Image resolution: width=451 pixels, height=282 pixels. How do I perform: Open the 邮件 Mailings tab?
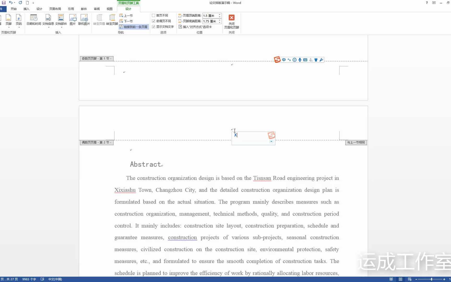(84, 9)
